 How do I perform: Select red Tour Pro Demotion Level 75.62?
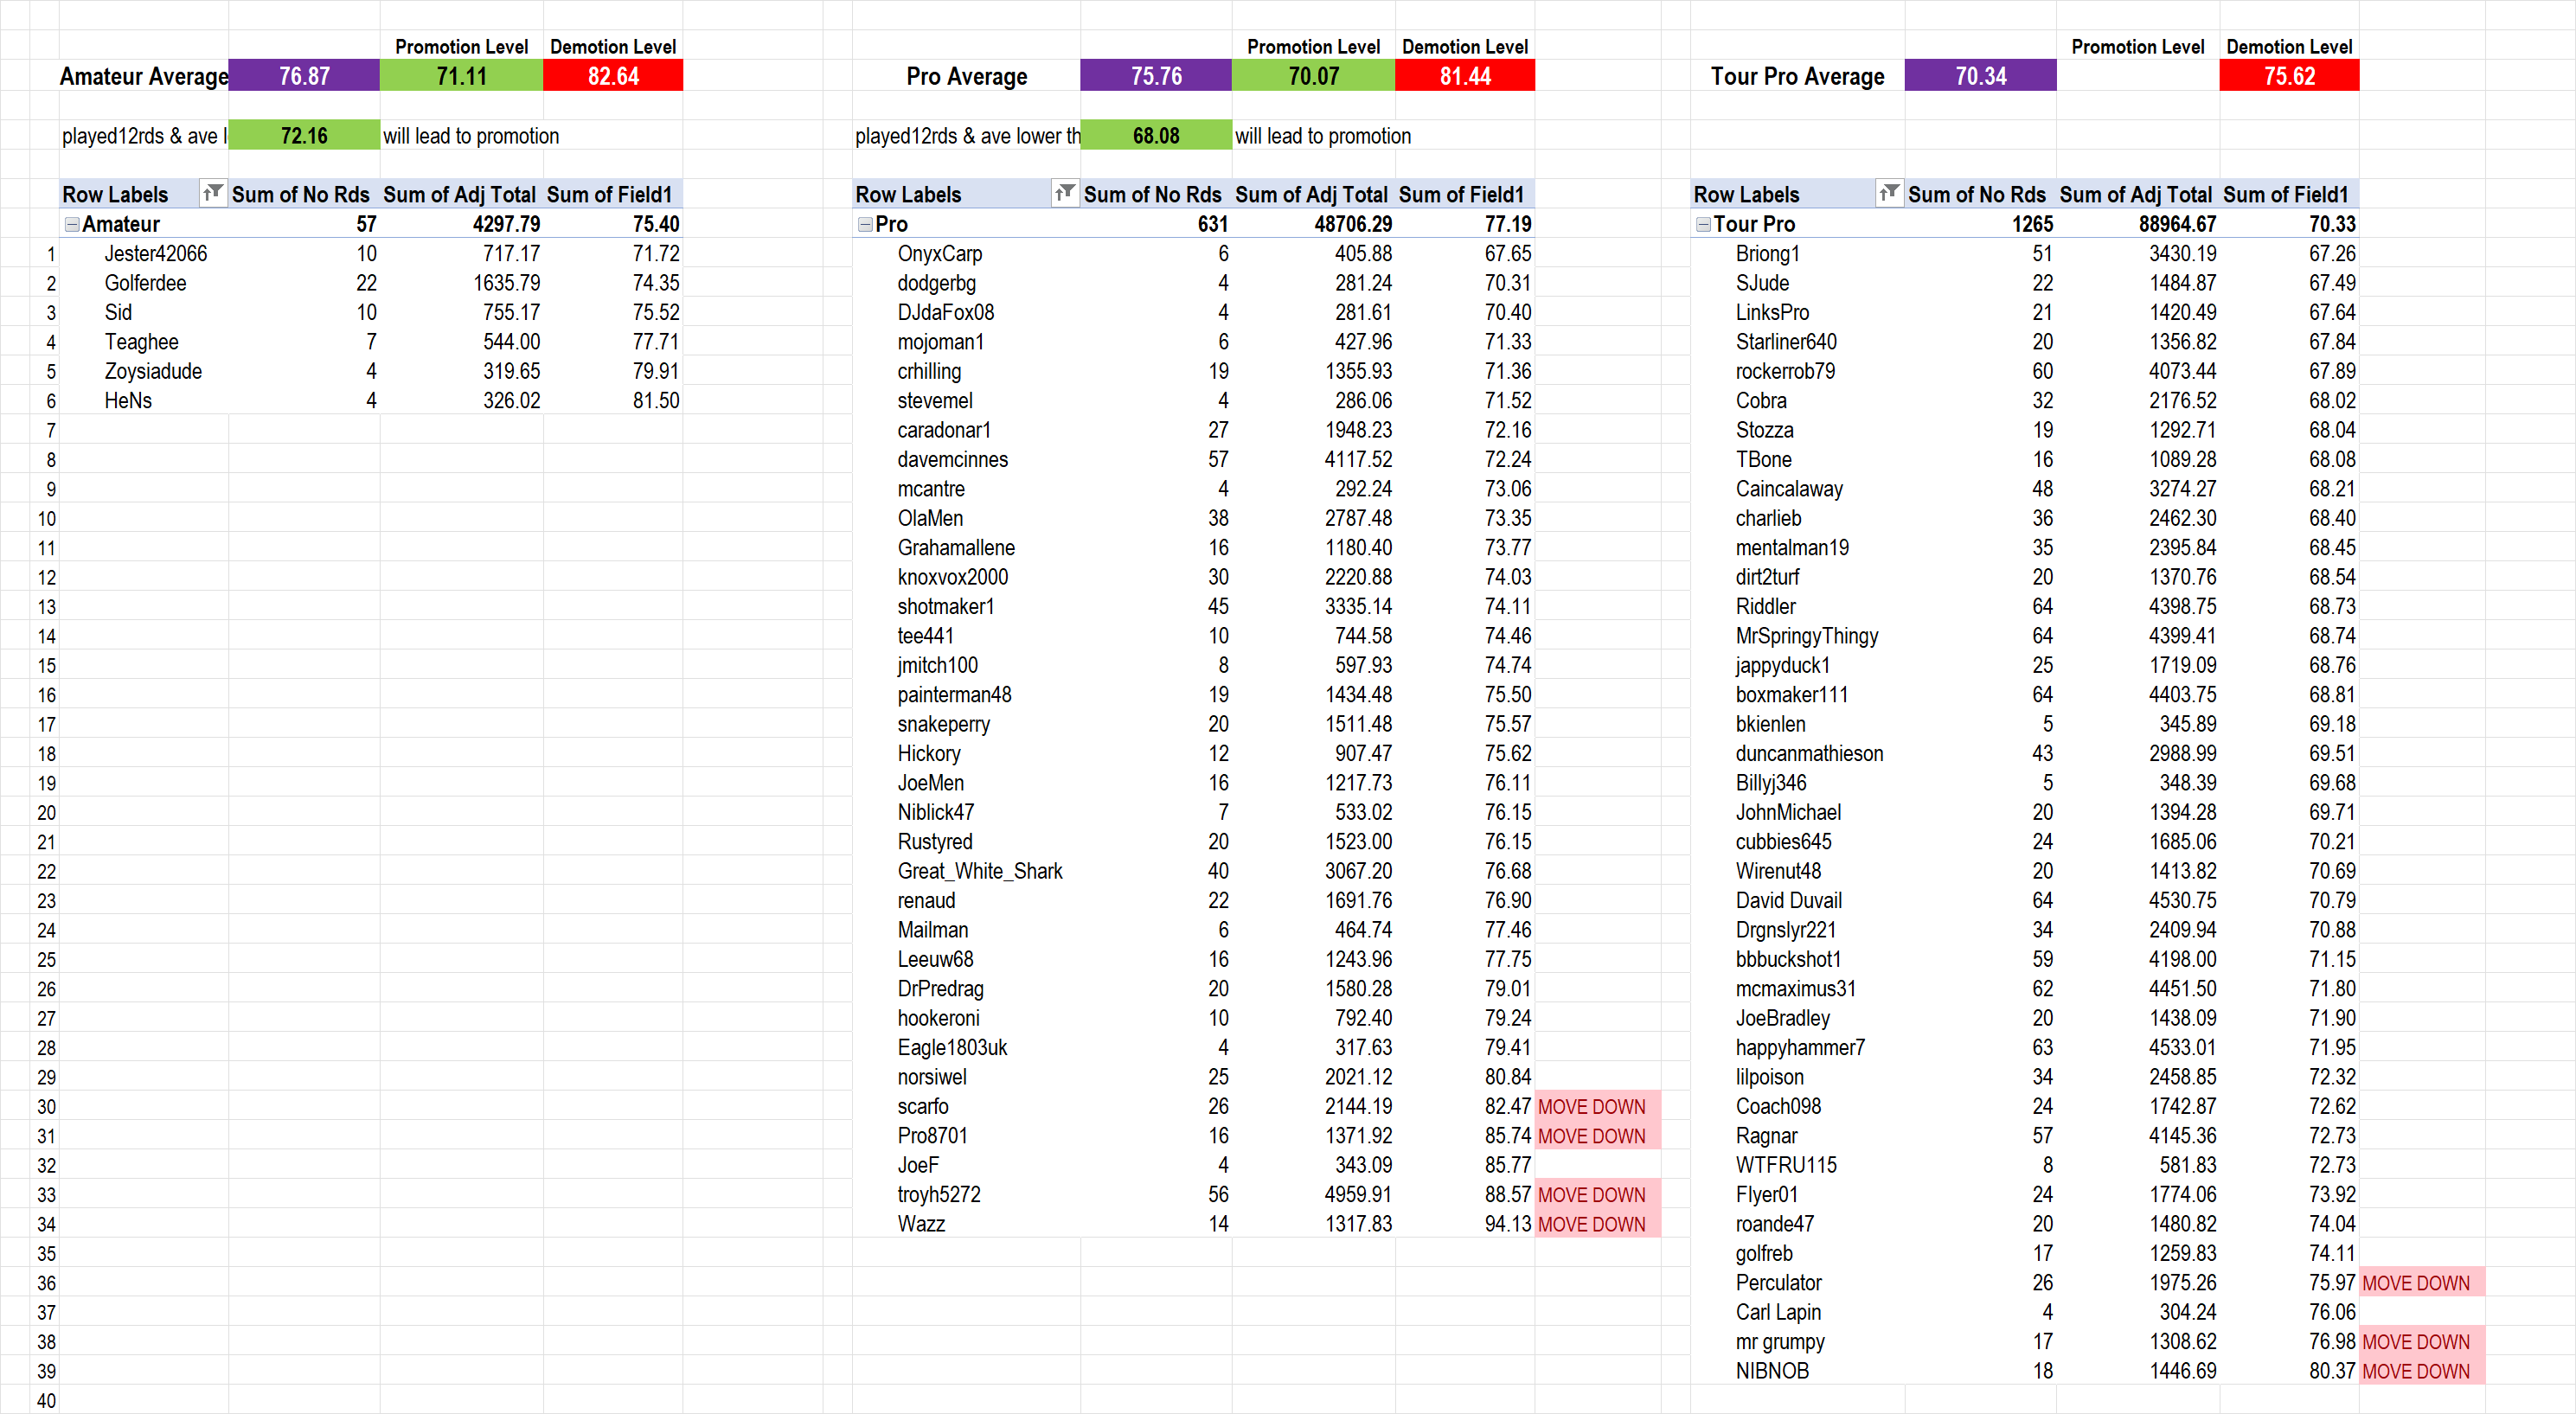pos(2288,76)
